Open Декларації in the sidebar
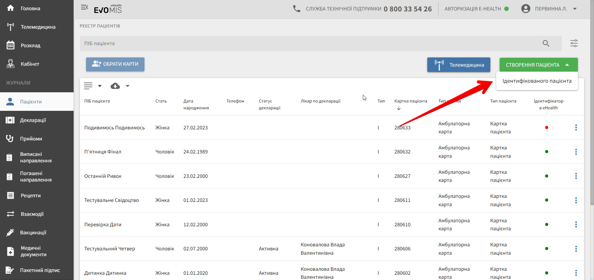 tap(33, 120)
